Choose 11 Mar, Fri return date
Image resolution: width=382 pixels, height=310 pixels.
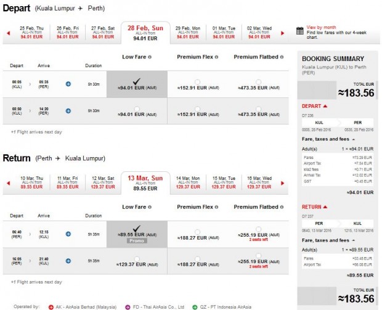[68, 182]
